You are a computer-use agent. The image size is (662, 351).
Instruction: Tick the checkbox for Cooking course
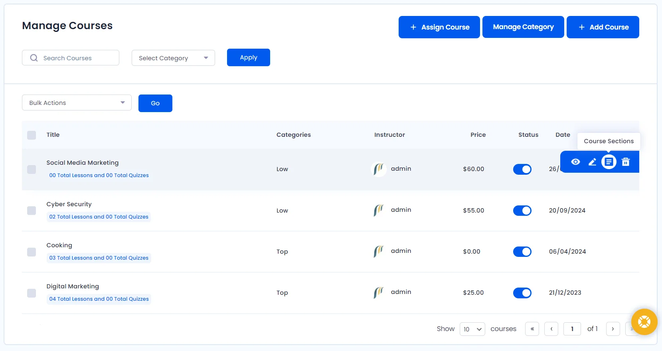coord(32,252)
